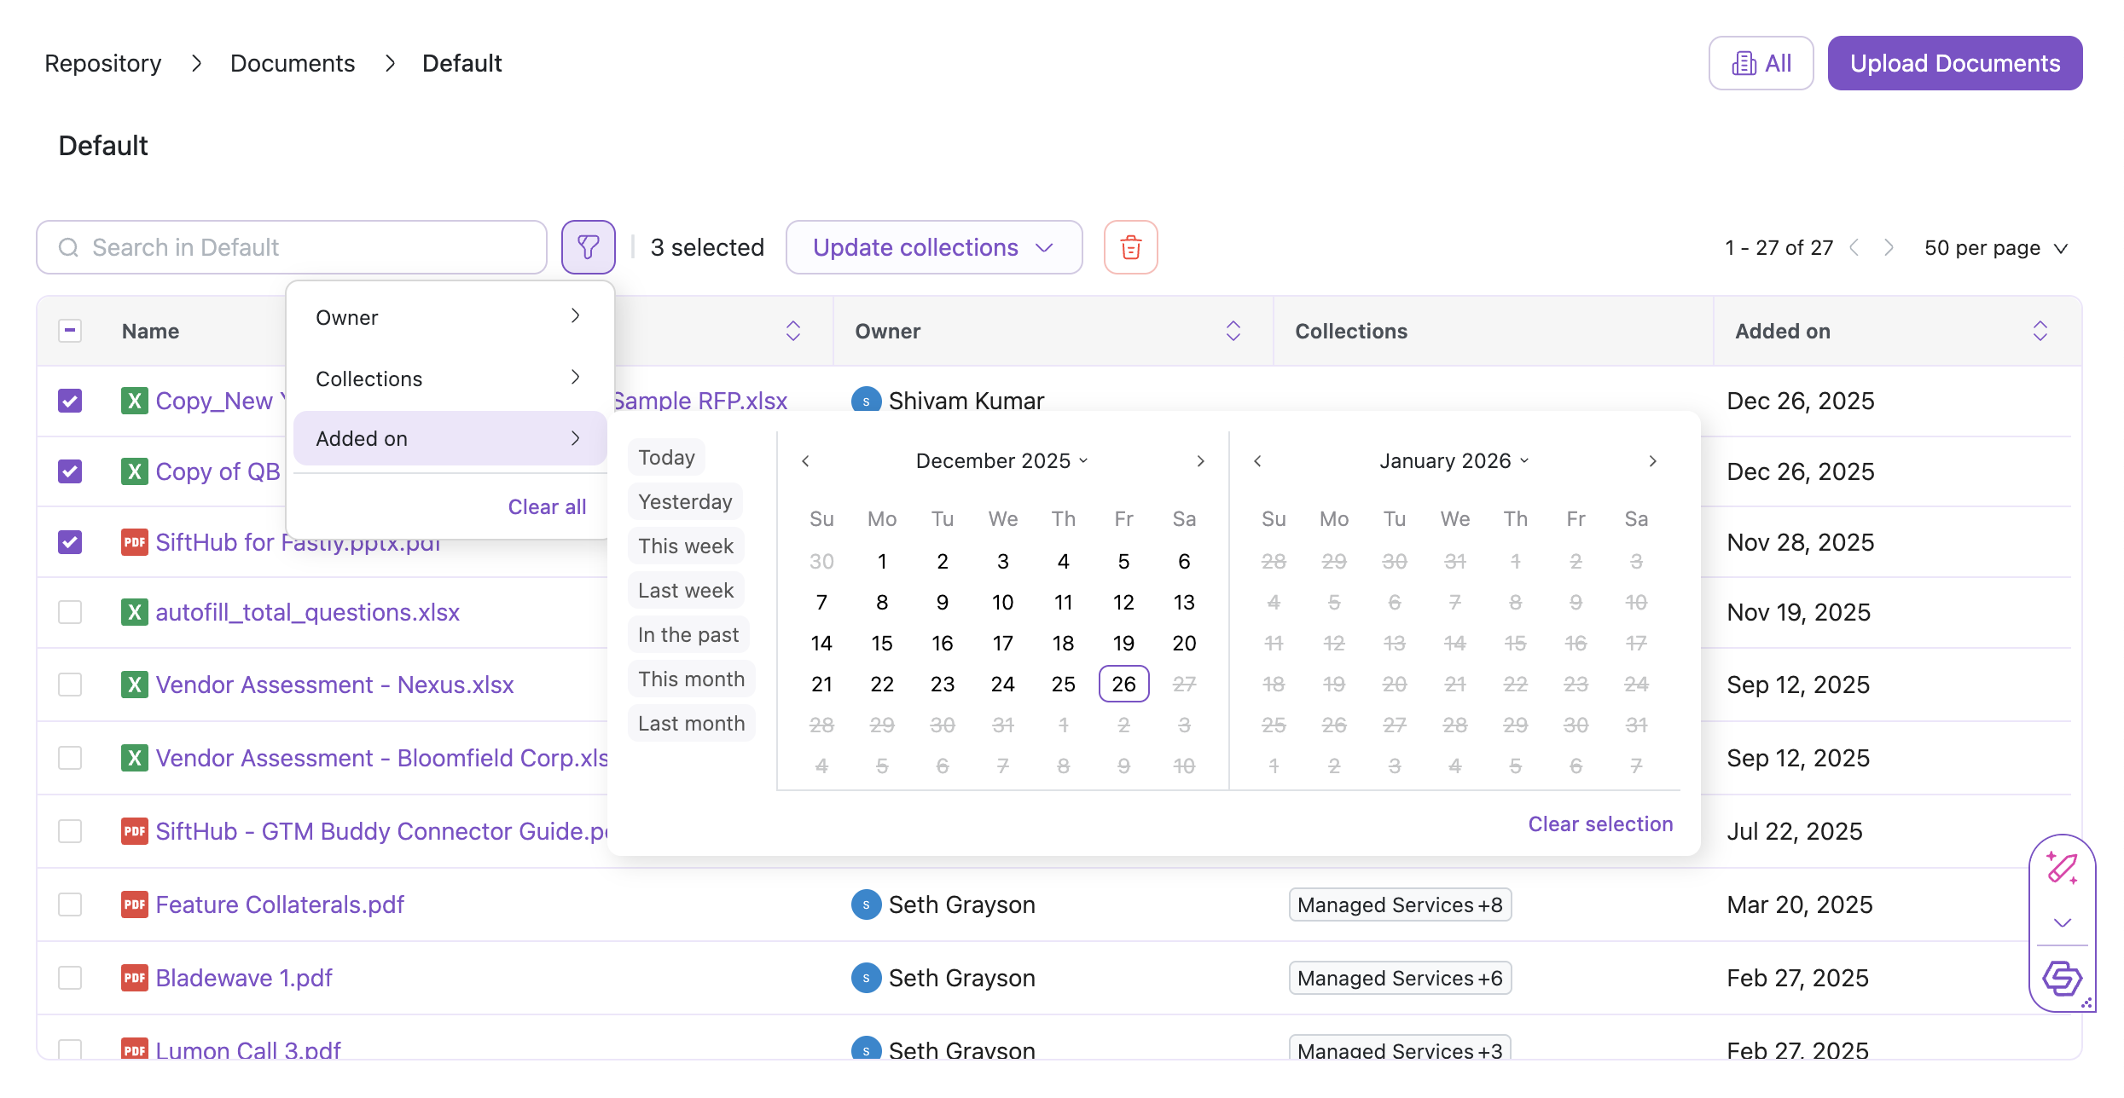Click the filter funnel icon
Screen dimensions: 2124x1098
[x=588, y=247]
